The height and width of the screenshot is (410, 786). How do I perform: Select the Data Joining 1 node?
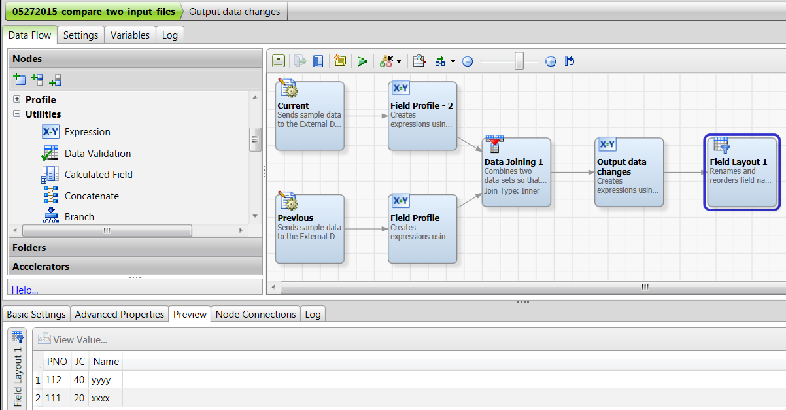516,171
